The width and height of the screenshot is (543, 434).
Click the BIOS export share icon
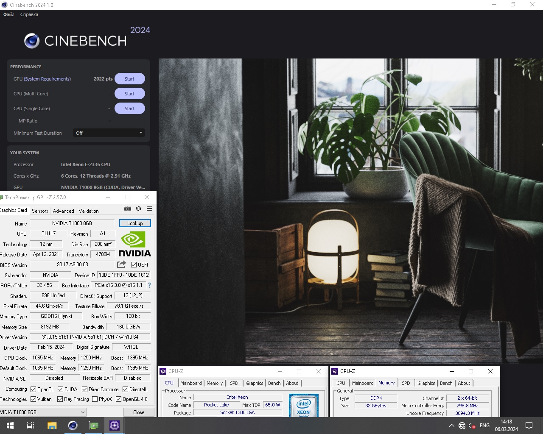121,264
